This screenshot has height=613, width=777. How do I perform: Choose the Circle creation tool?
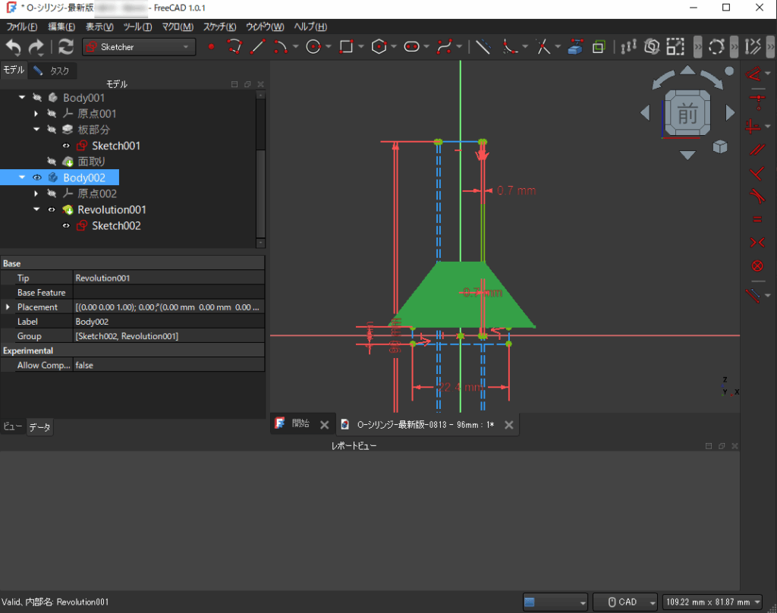click(x=313, y=47)
